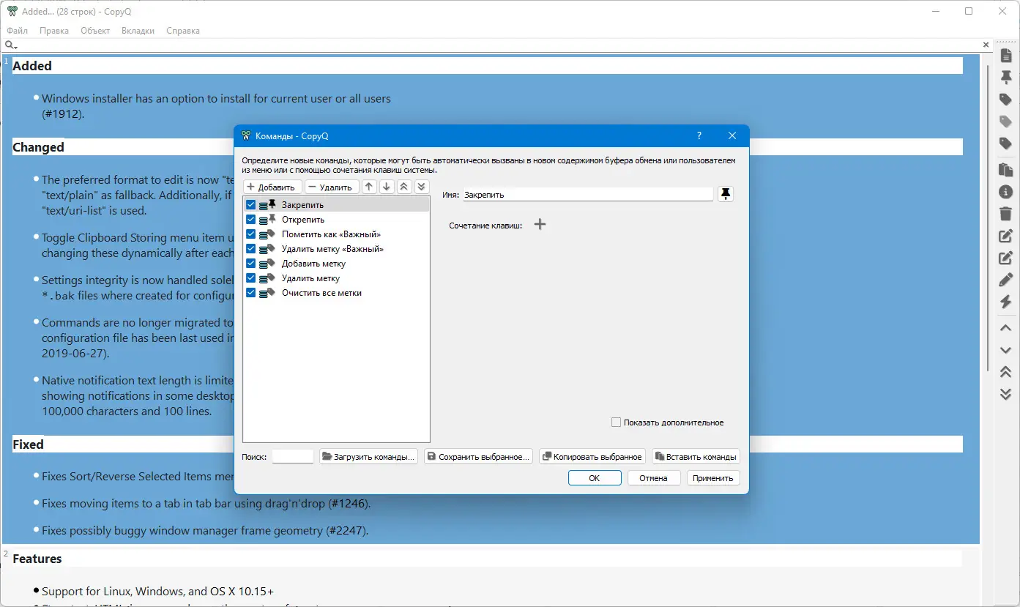Click the Имя input field
The height and width of the screenshot is (607, 1020).
point(588,195)
